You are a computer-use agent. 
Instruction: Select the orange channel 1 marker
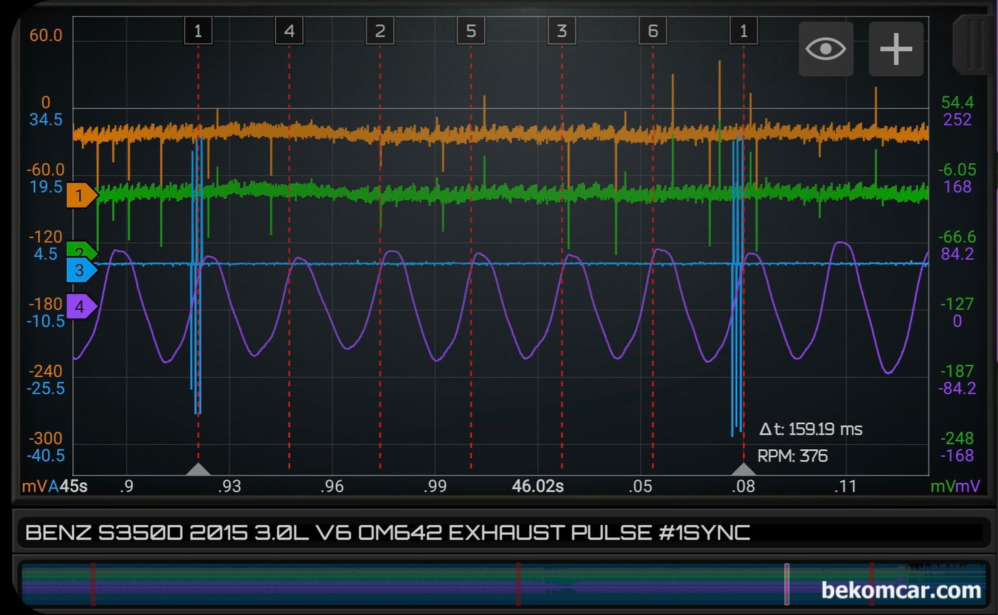coord(82,196)
